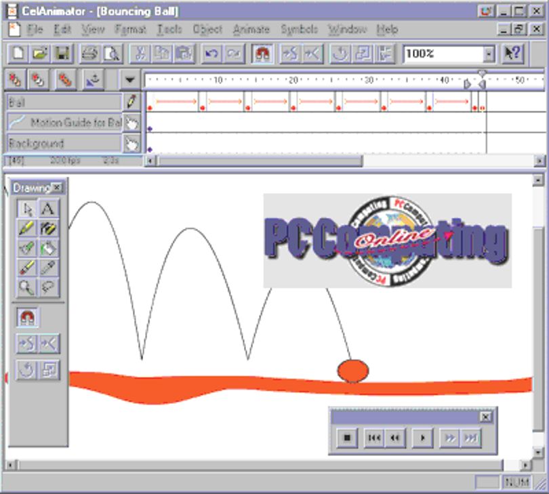This screenshot has height=494, width=549.
Task: Click frame 20 on the timeline ruler
Action: 293,80
